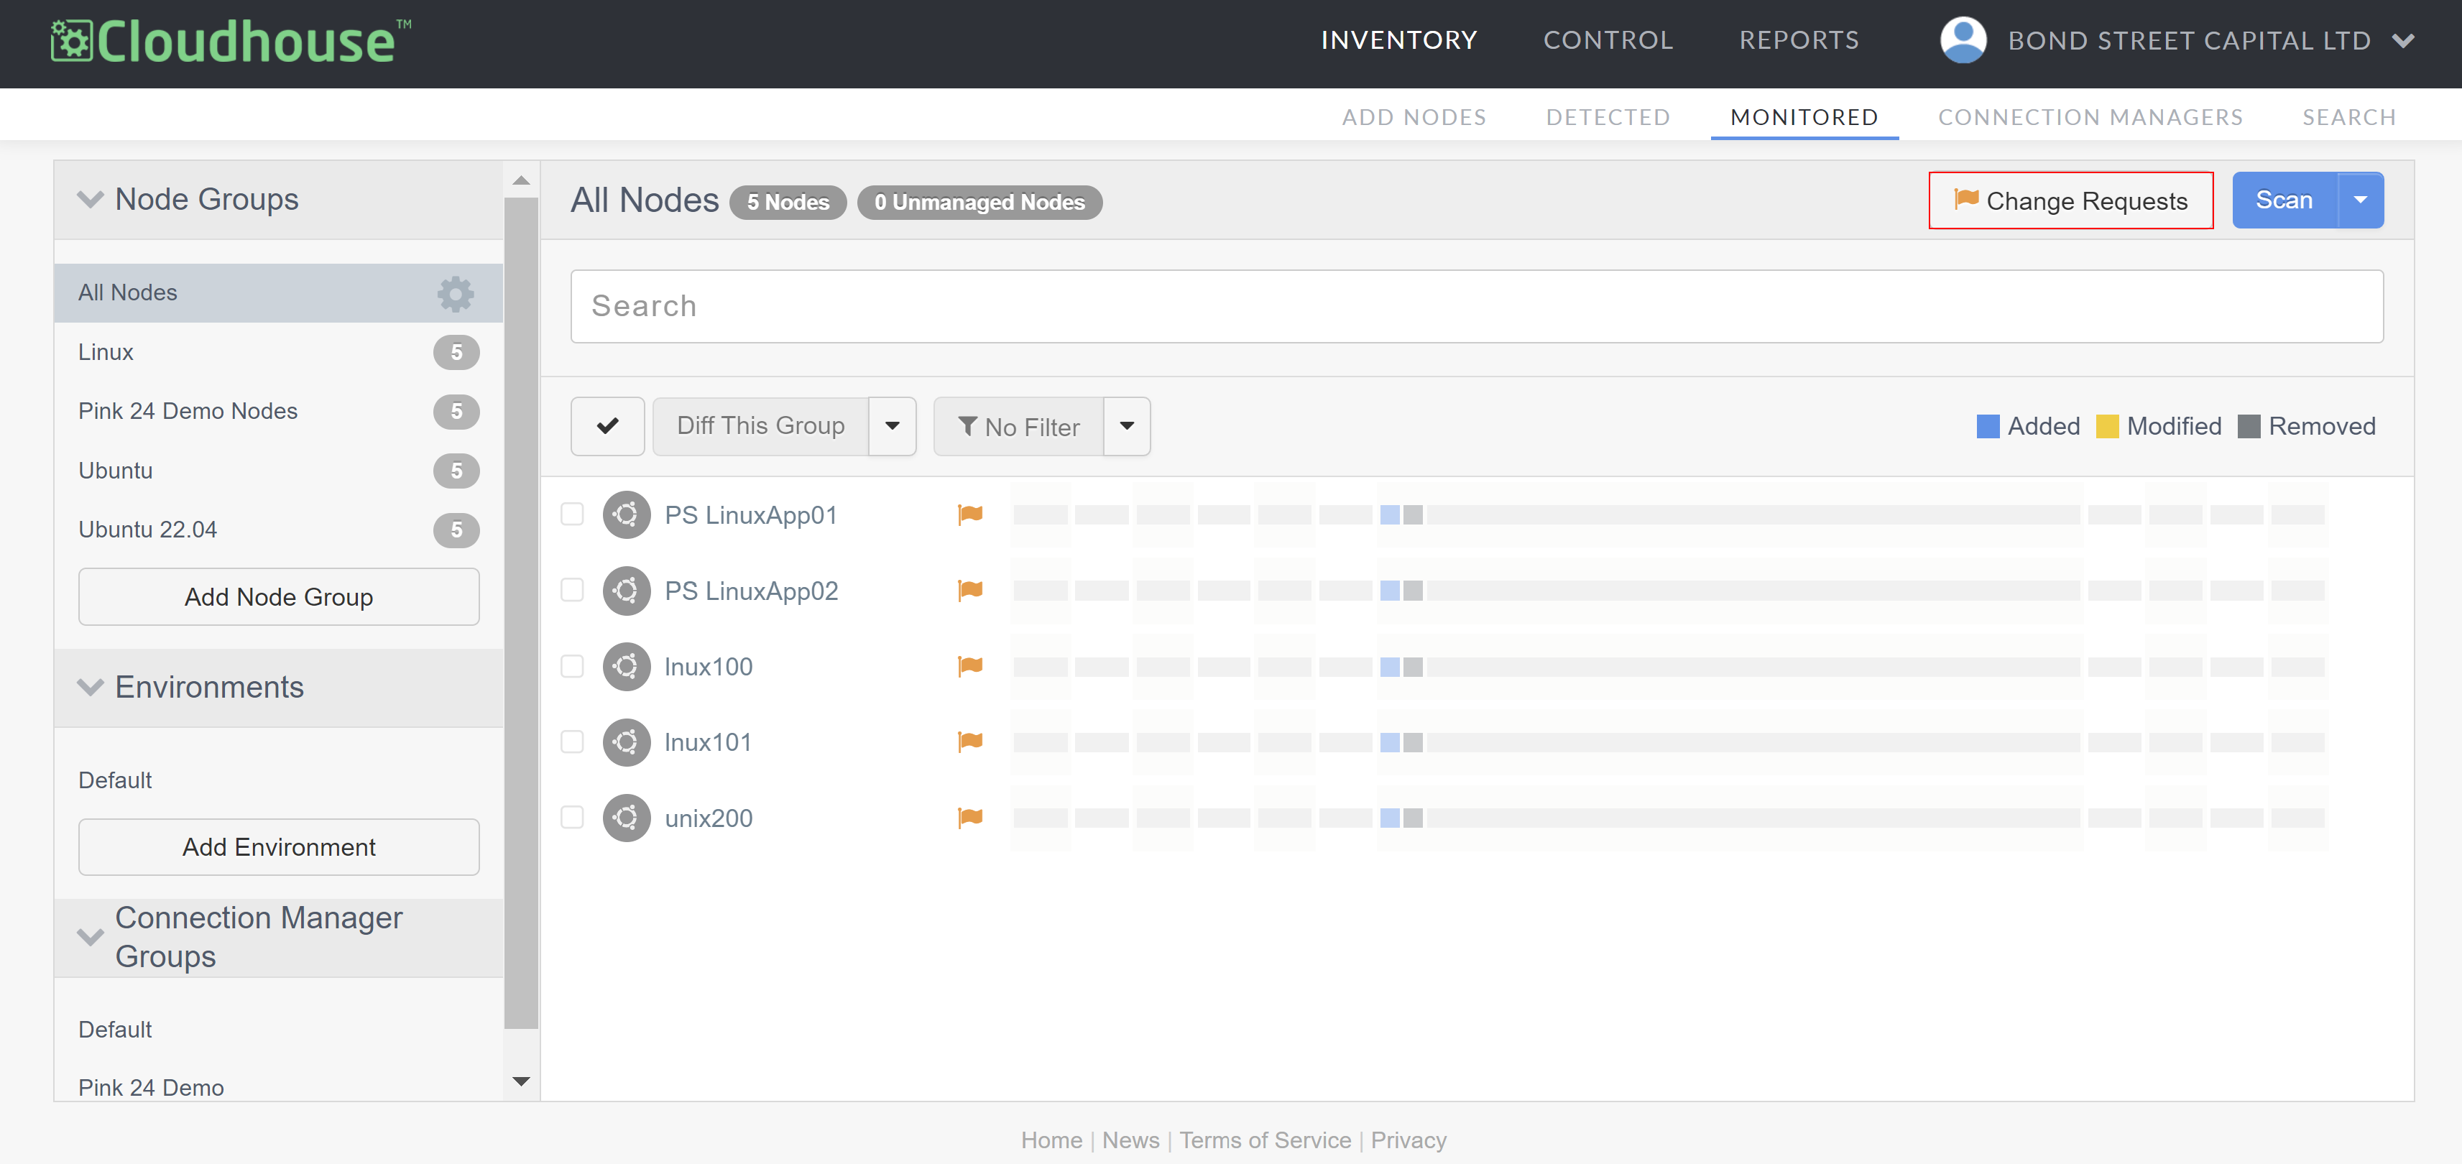The image size is (2462, 1164).
Task: Collapse the Node Groups section
Action: coord(91,200)
